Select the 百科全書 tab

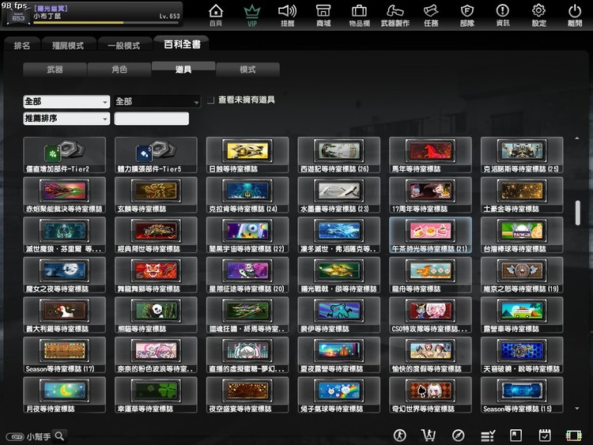click(x=182, y=44)
